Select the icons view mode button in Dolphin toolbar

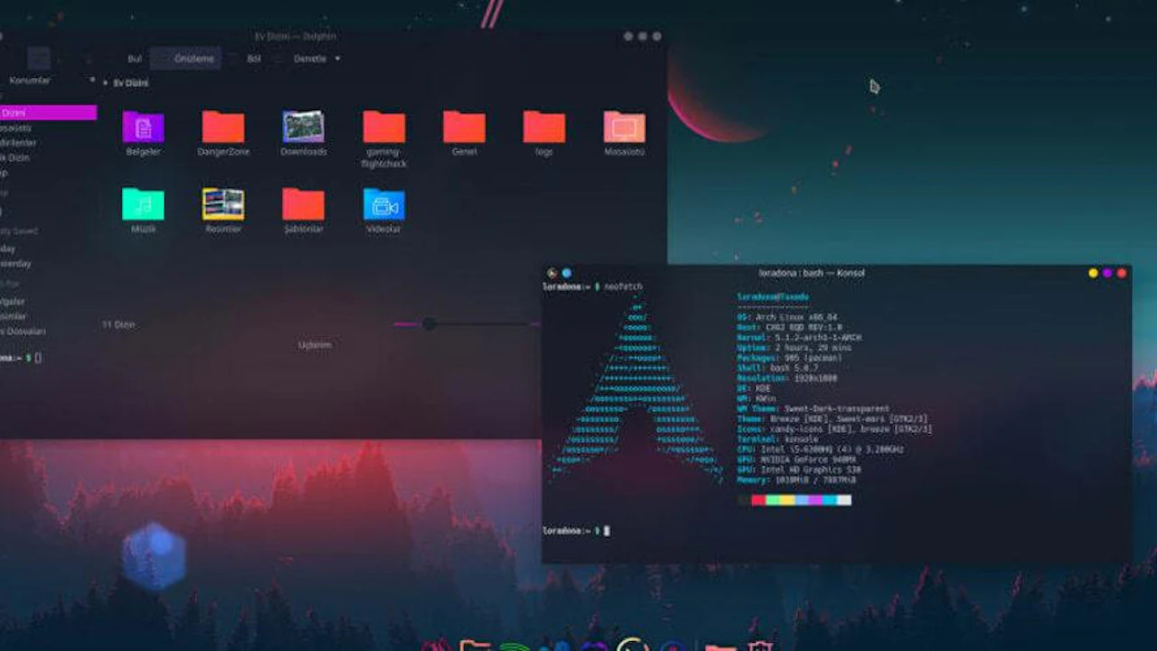(x=39, y=59)
